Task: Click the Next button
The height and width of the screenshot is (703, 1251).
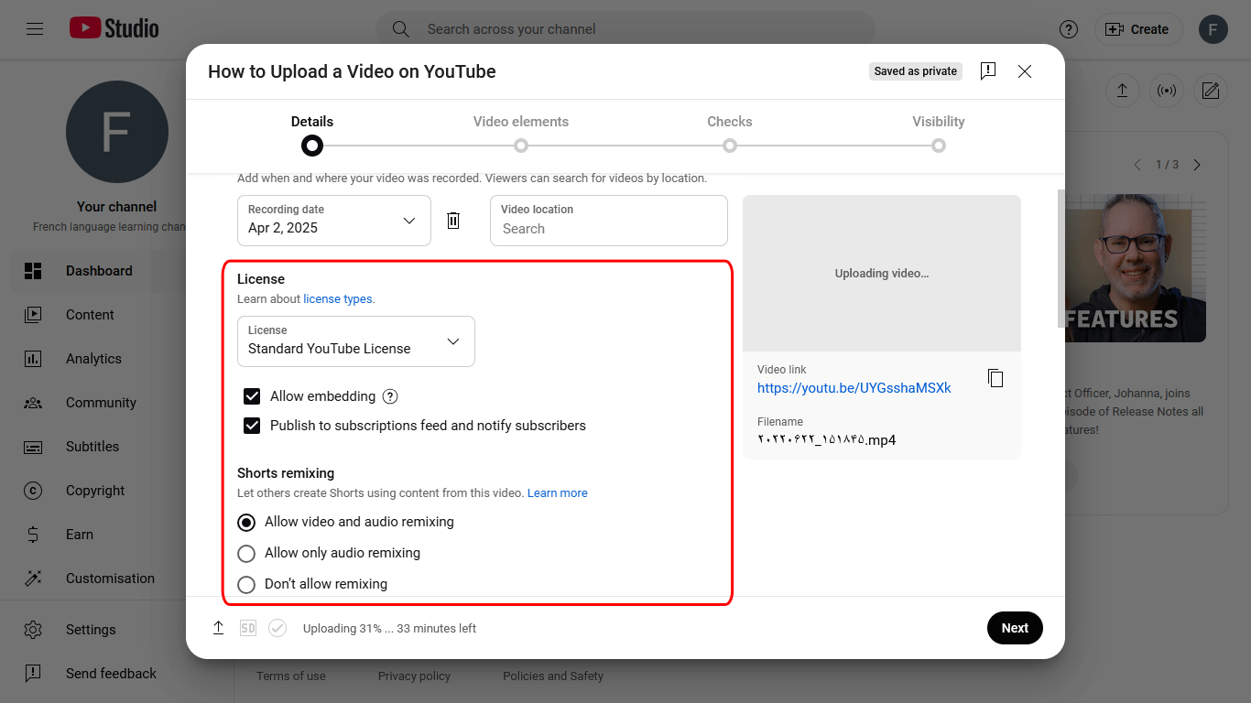Action: 1015,628
